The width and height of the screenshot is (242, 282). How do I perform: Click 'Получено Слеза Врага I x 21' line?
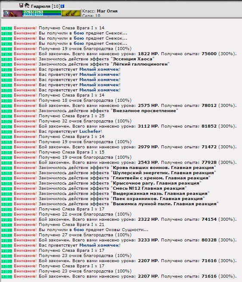click(71, 225)
